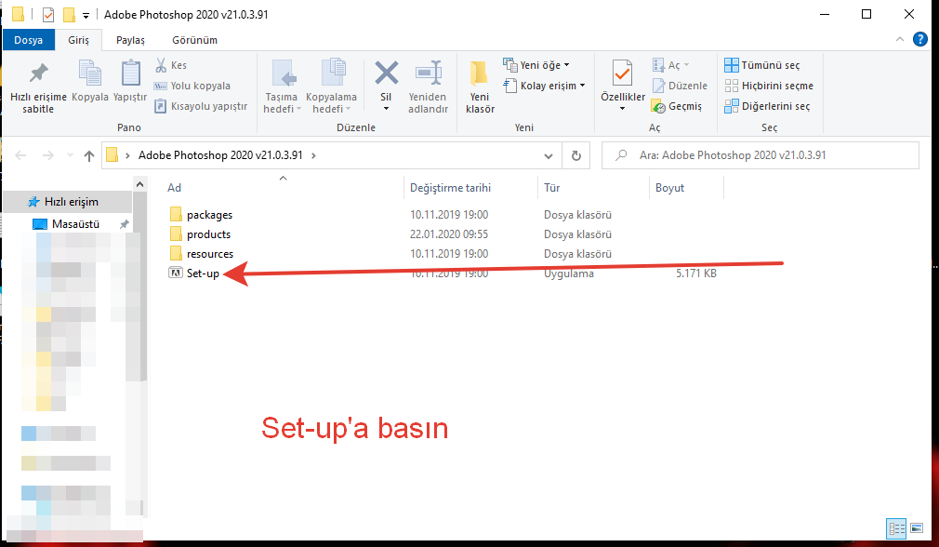The width and height of the screenshot is (939, 547).
Task: Create folder with Yeni klasör
Action: pyautogui.click(x=480, y=87)
